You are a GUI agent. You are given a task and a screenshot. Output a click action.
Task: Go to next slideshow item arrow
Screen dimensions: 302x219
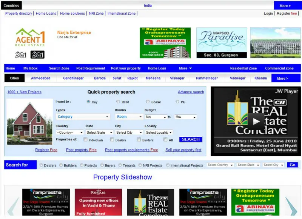coord(291,206)
